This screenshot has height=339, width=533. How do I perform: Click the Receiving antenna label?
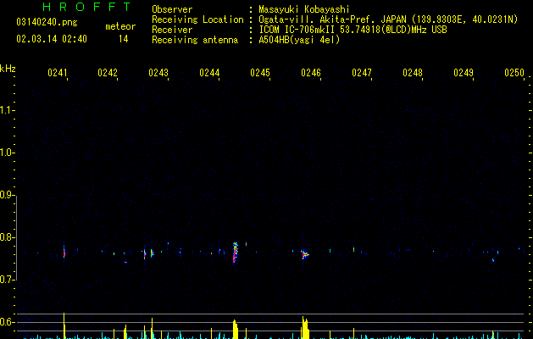195,40
